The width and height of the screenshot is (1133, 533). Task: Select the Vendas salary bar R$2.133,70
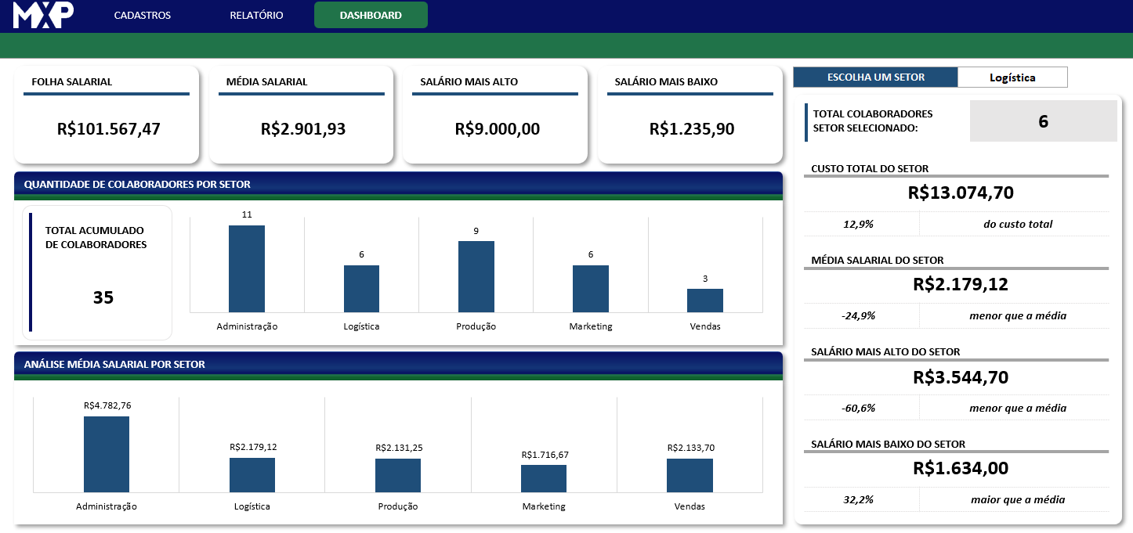pyautogui.click(x=690, y=475)
